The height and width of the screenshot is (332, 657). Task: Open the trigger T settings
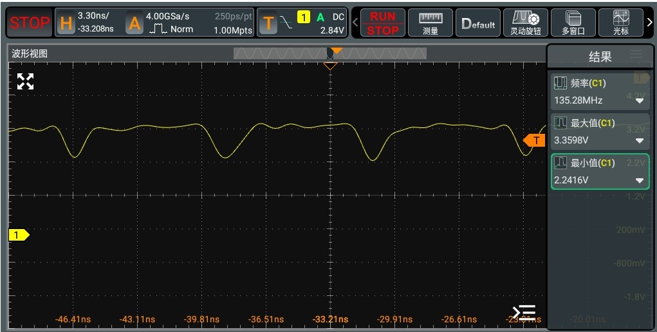(302, 23)
